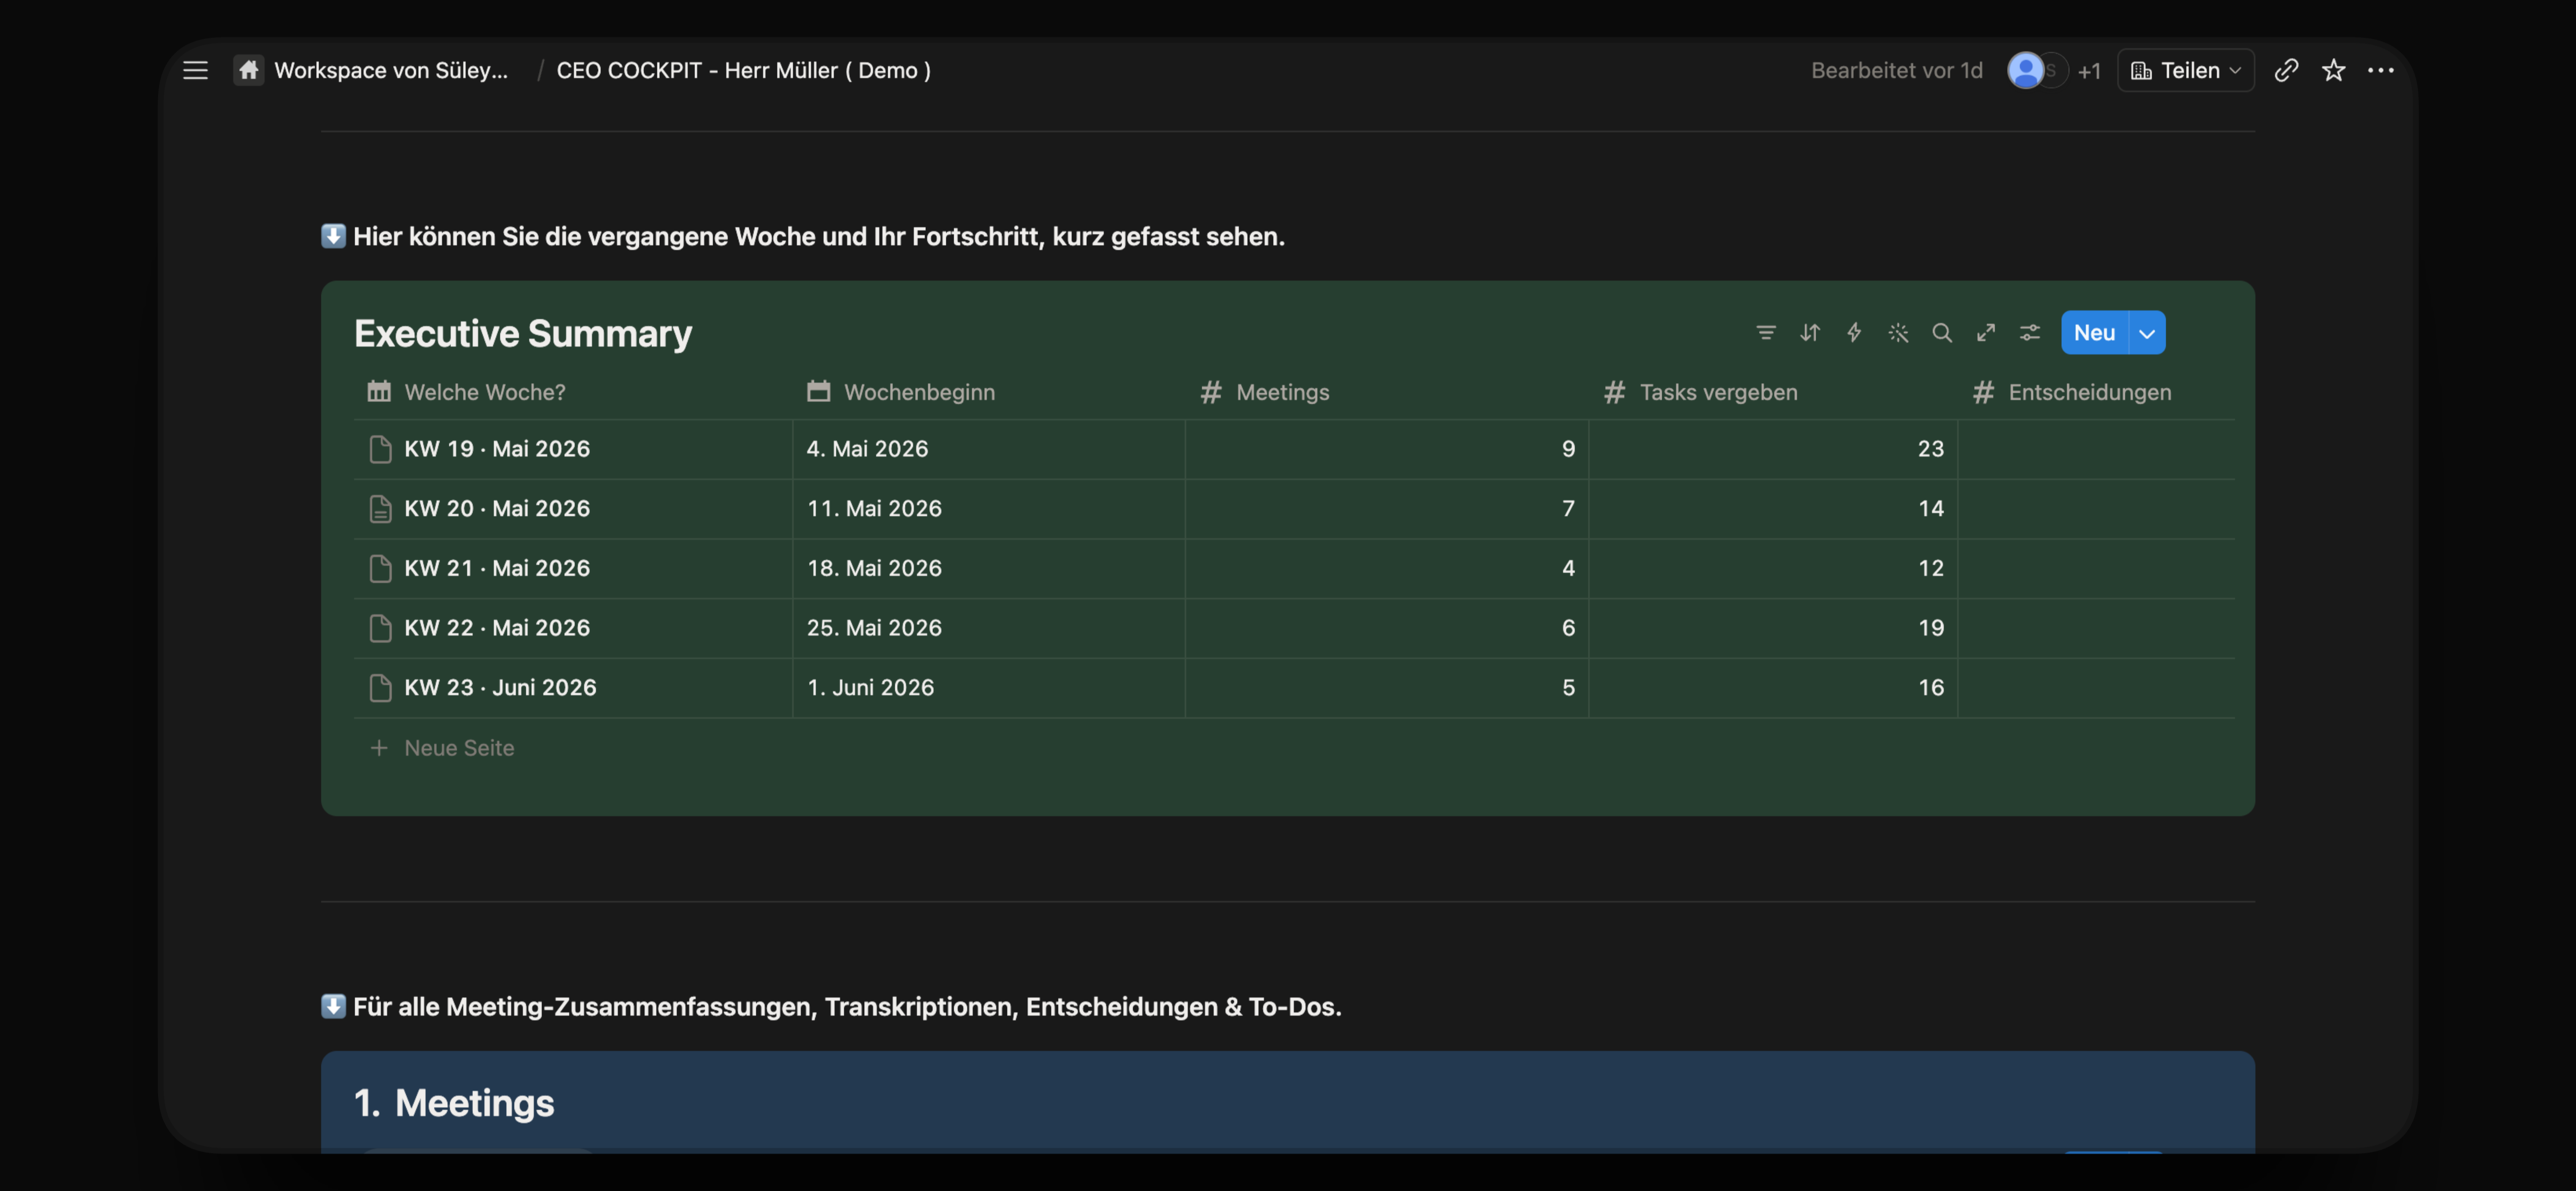Open sort options for Executive Summary
This screenshot has width=2576, height=1191.
(1810, 333)
